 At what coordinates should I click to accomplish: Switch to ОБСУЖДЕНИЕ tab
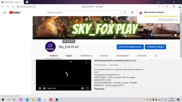point(123,56)
